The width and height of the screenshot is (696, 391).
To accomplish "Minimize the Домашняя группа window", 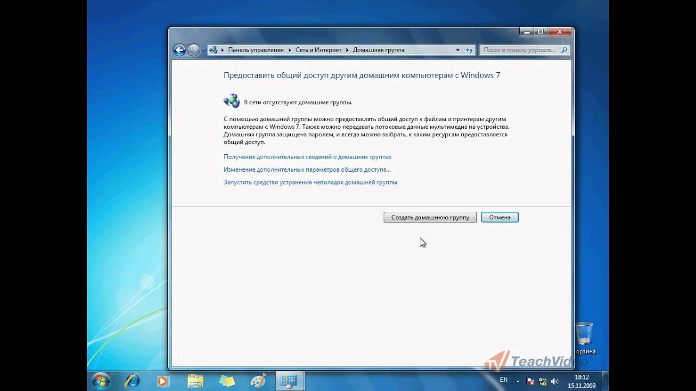I will click(x=526, y=32).
